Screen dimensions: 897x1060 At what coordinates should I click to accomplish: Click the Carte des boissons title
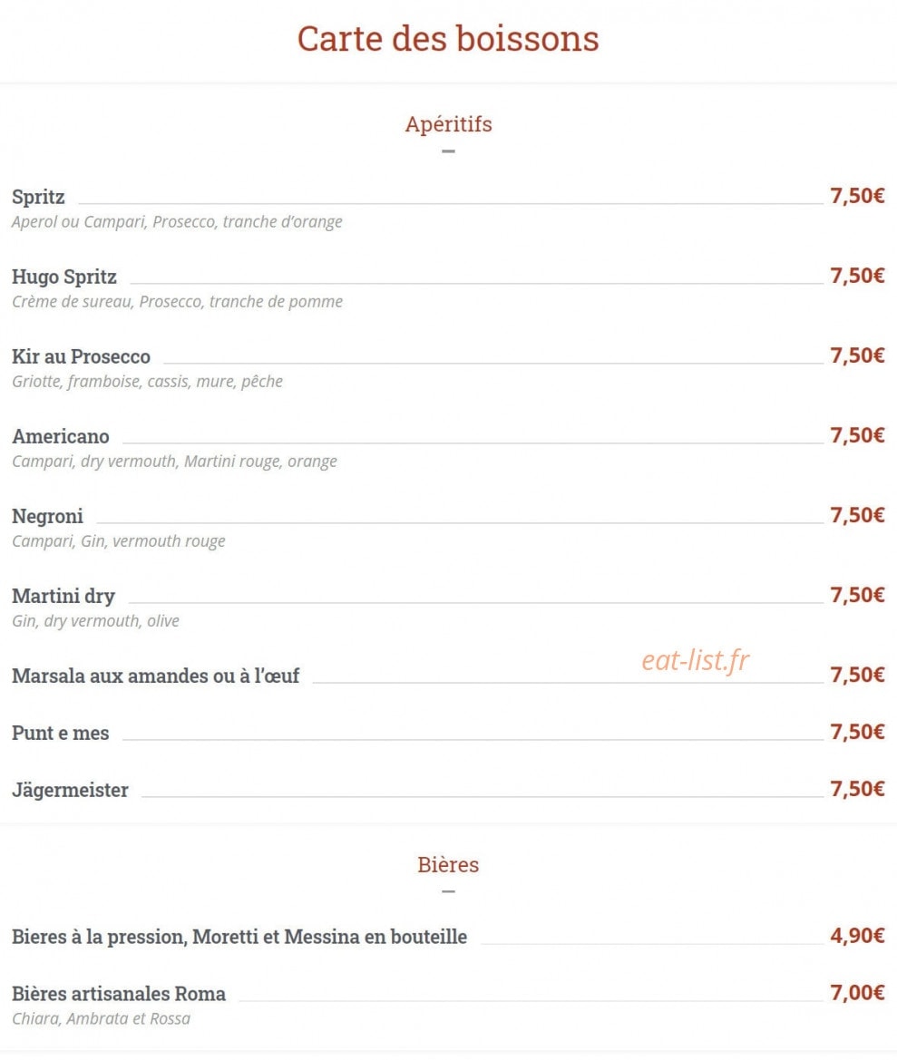coord(448,38)
